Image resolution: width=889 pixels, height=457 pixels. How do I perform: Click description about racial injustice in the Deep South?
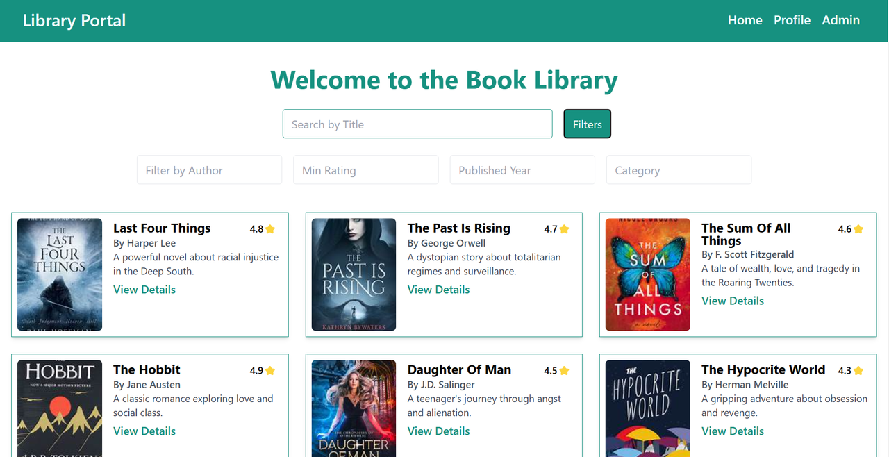click(196, 265)
